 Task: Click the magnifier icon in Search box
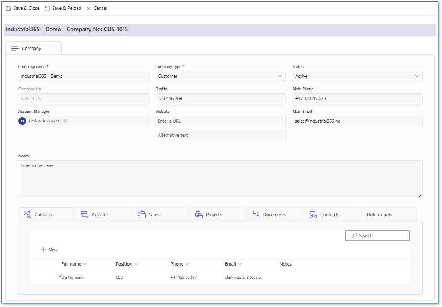354,236
